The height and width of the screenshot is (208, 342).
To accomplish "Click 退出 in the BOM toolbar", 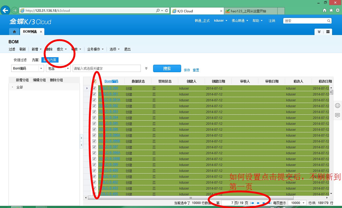I will pos(127,49).
